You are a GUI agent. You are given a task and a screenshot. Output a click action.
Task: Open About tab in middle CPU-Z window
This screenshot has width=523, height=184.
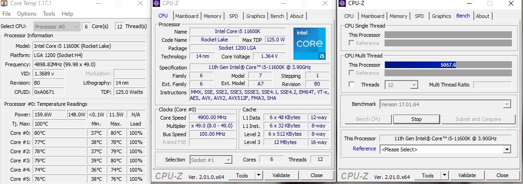pyautogui.click(x=297, y=16)
